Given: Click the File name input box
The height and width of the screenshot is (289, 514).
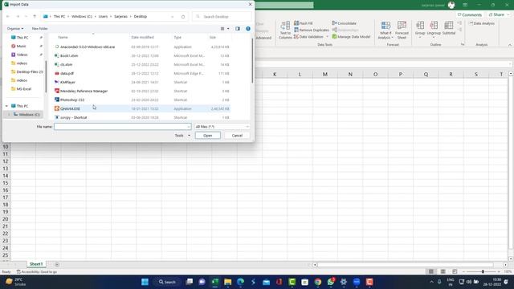Looking at the screenshot, I should [x=123, y=127].
